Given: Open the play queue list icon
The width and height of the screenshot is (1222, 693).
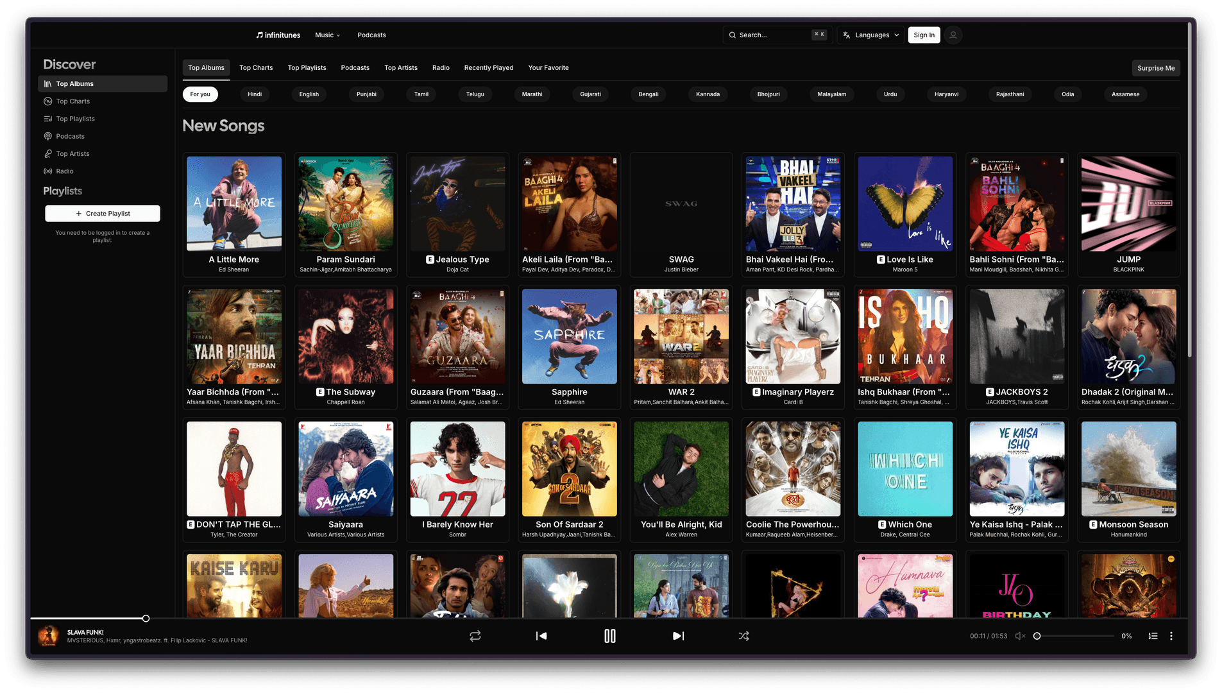Looking at the screenshot, I should click(x=1153, y=636).
